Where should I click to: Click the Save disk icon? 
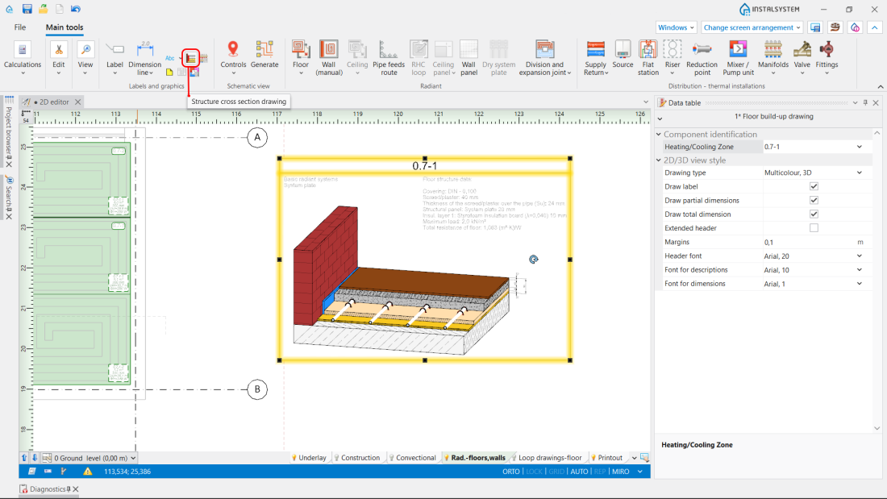(x=27, y=9)
